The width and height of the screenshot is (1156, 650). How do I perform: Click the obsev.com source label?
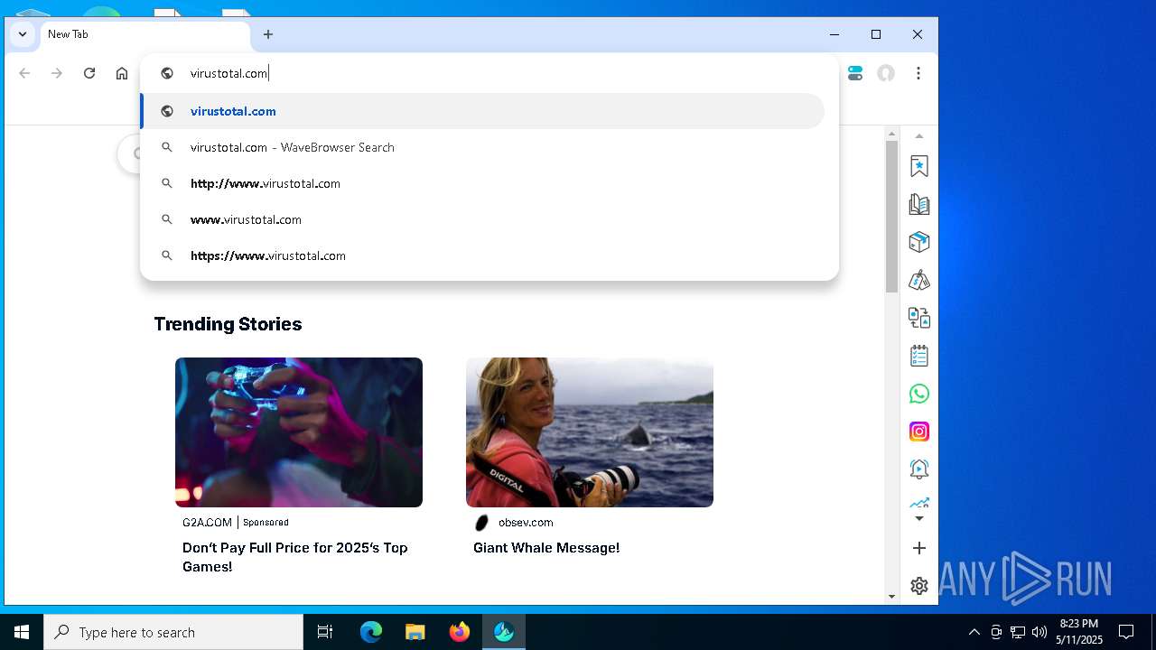pos(526,523)
